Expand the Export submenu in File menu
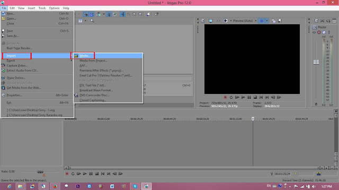Viewport: 339px width, 190px height. [x=37, y=61]
